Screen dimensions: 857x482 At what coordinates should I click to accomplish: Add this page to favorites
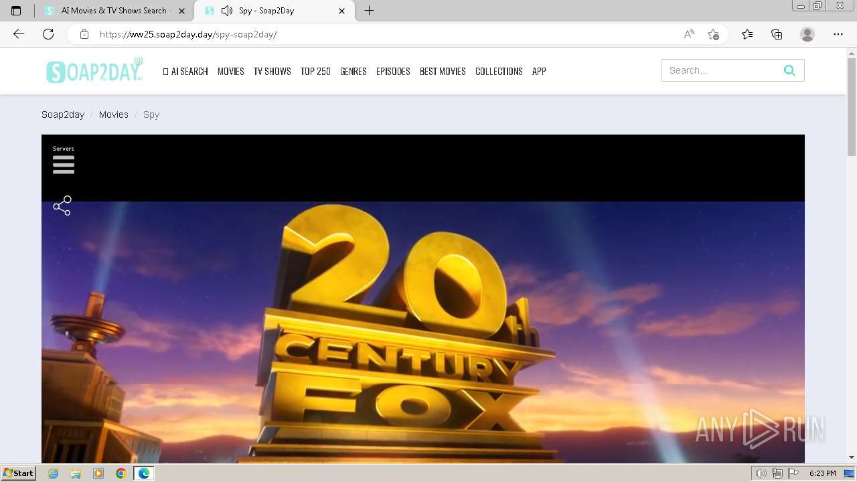click(x=713, y=34)
